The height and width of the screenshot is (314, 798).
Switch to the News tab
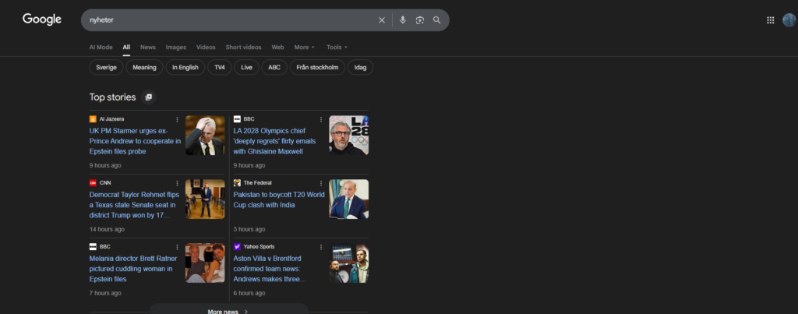[x=148, y=48]
